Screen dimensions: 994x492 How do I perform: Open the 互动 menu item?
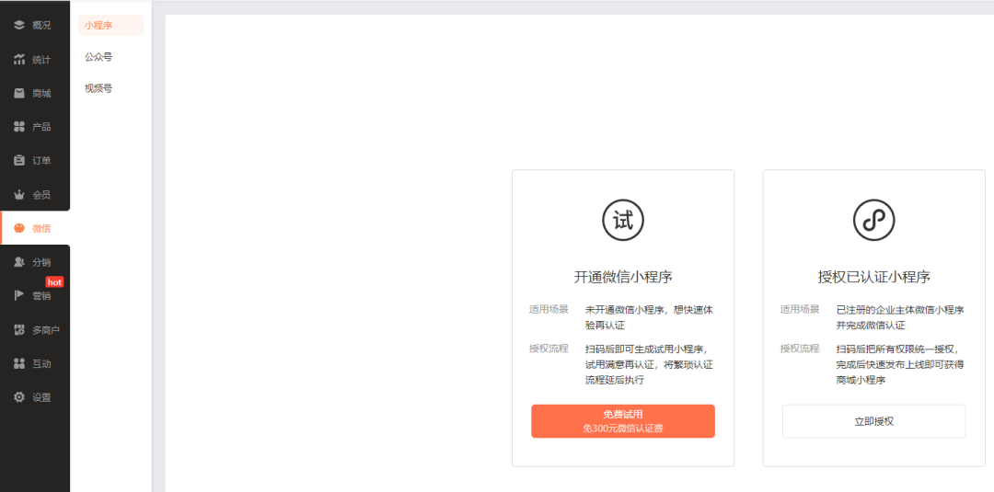click(x=35, y=363)
